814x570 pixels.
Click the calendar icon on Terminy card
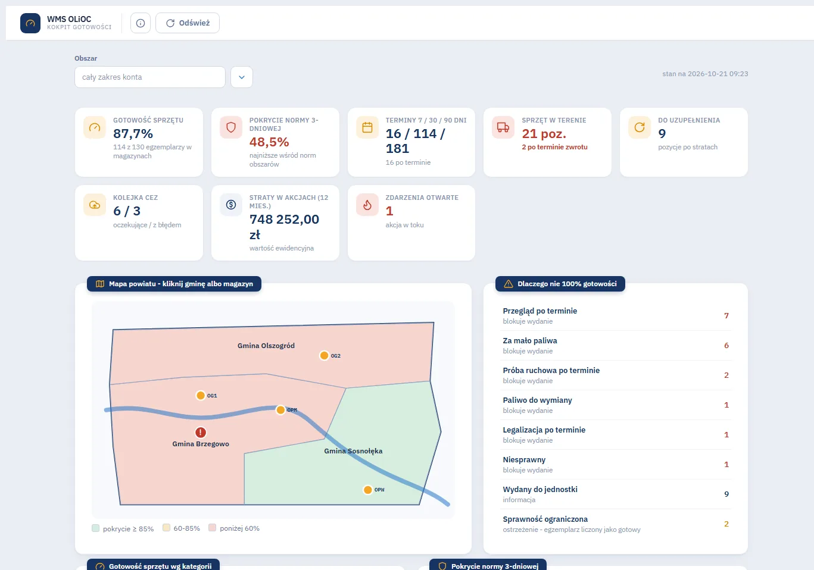click(x=367, y=127)
